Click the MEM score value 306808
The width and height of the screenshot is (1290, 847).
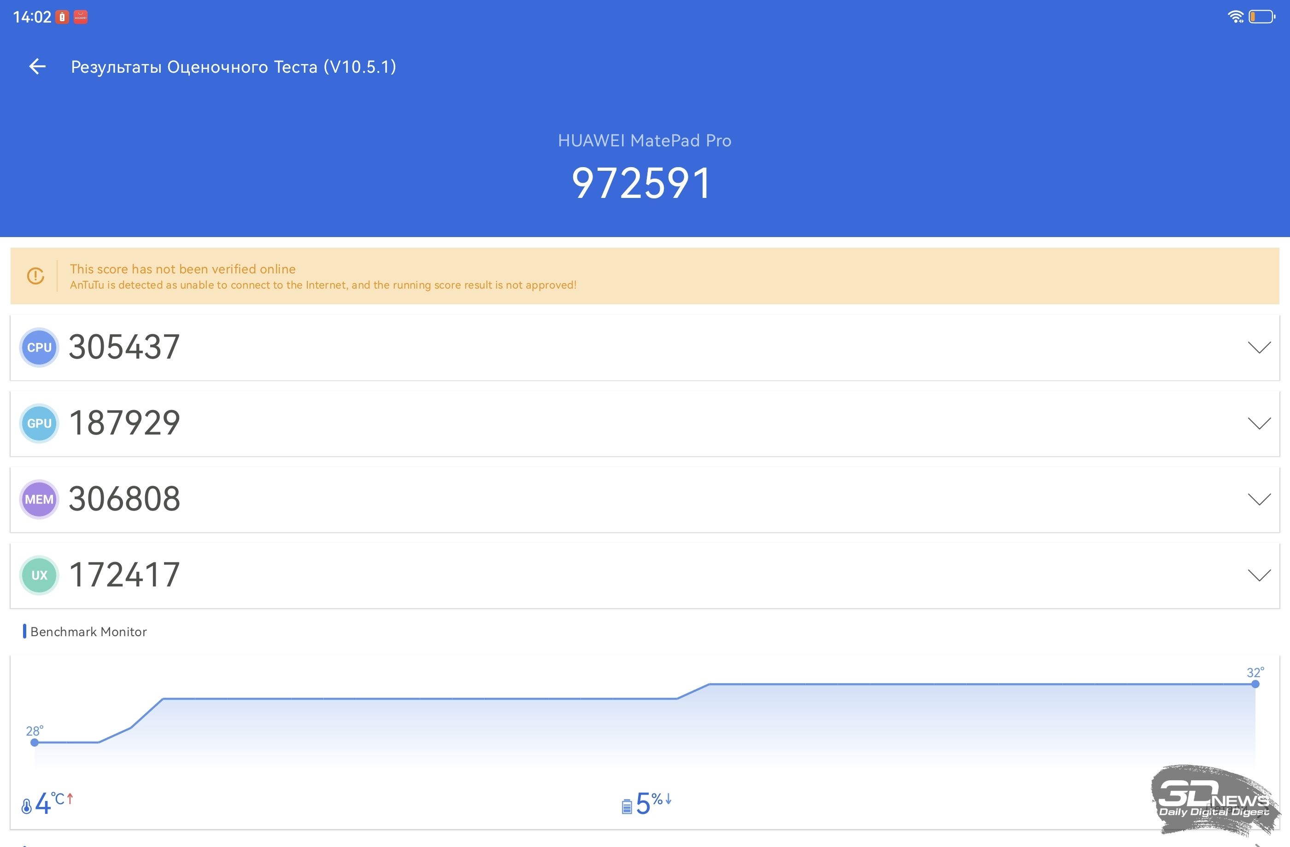click(124, 499)
